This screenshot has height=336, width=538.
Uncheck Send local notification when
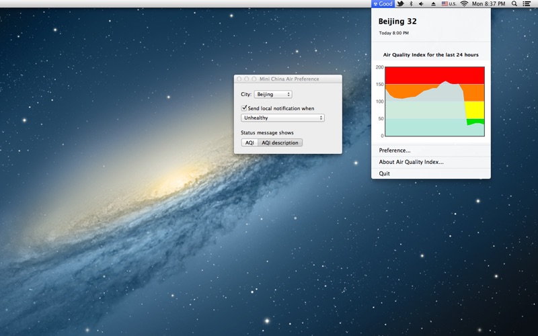point(244,108)
